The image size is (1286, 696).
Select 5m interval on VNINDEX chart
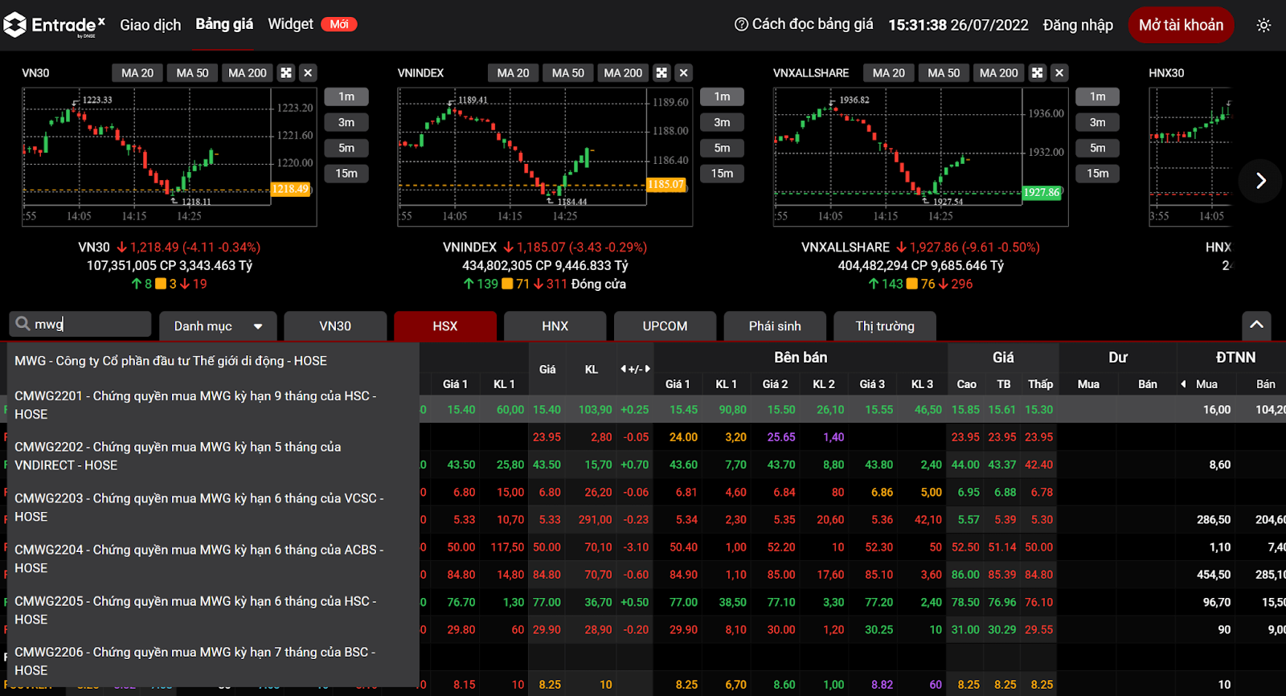[x=722, y=149]
